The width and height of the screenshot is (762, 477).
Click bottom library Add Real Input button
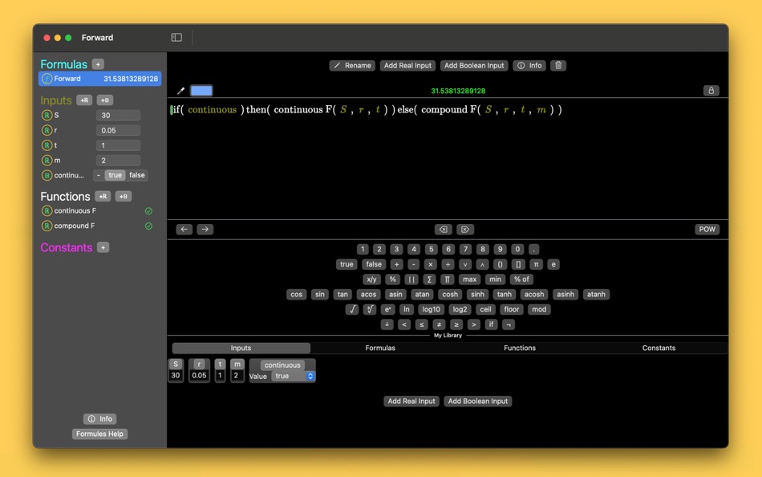[411, 401]
